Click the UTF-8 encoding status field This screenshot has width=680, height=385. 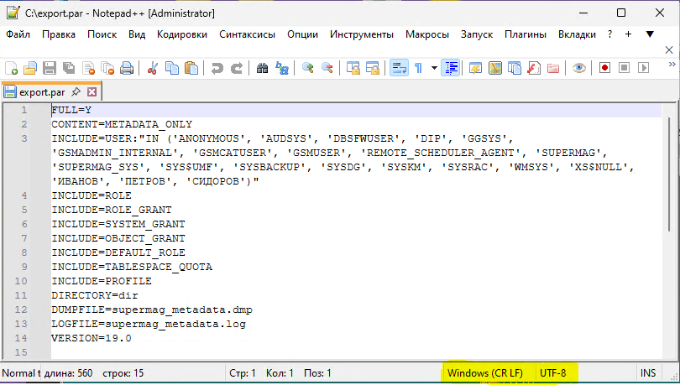(553, 372)
